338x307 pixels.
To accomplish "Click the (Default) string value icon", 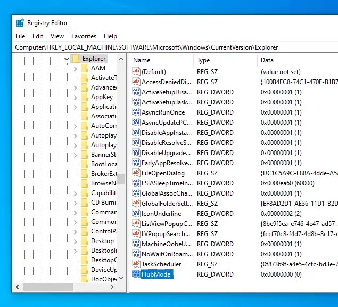I will pyautogui.click(x=136, y=72).
